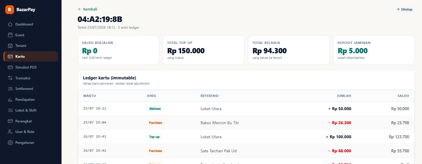The image size is (422, 164).
Task: Open Simulasi POS from sidebar
Action: click(31, 67)
